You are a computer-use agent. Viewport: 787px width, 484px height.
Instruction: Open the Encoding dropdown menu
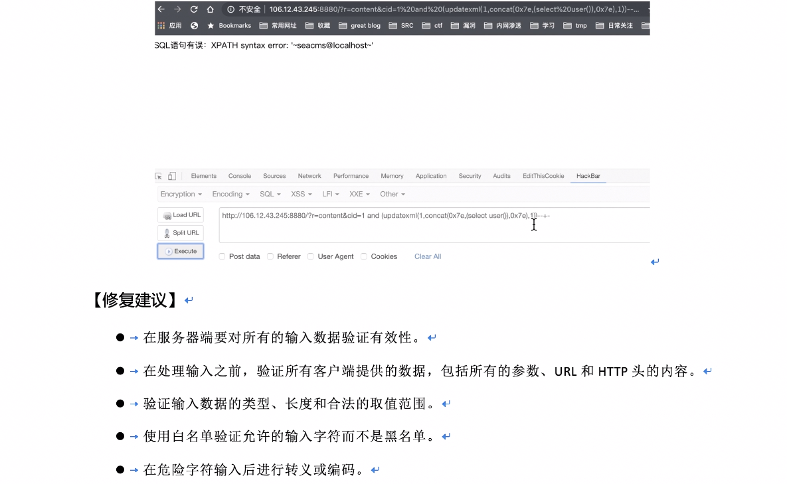pos(230,195)
